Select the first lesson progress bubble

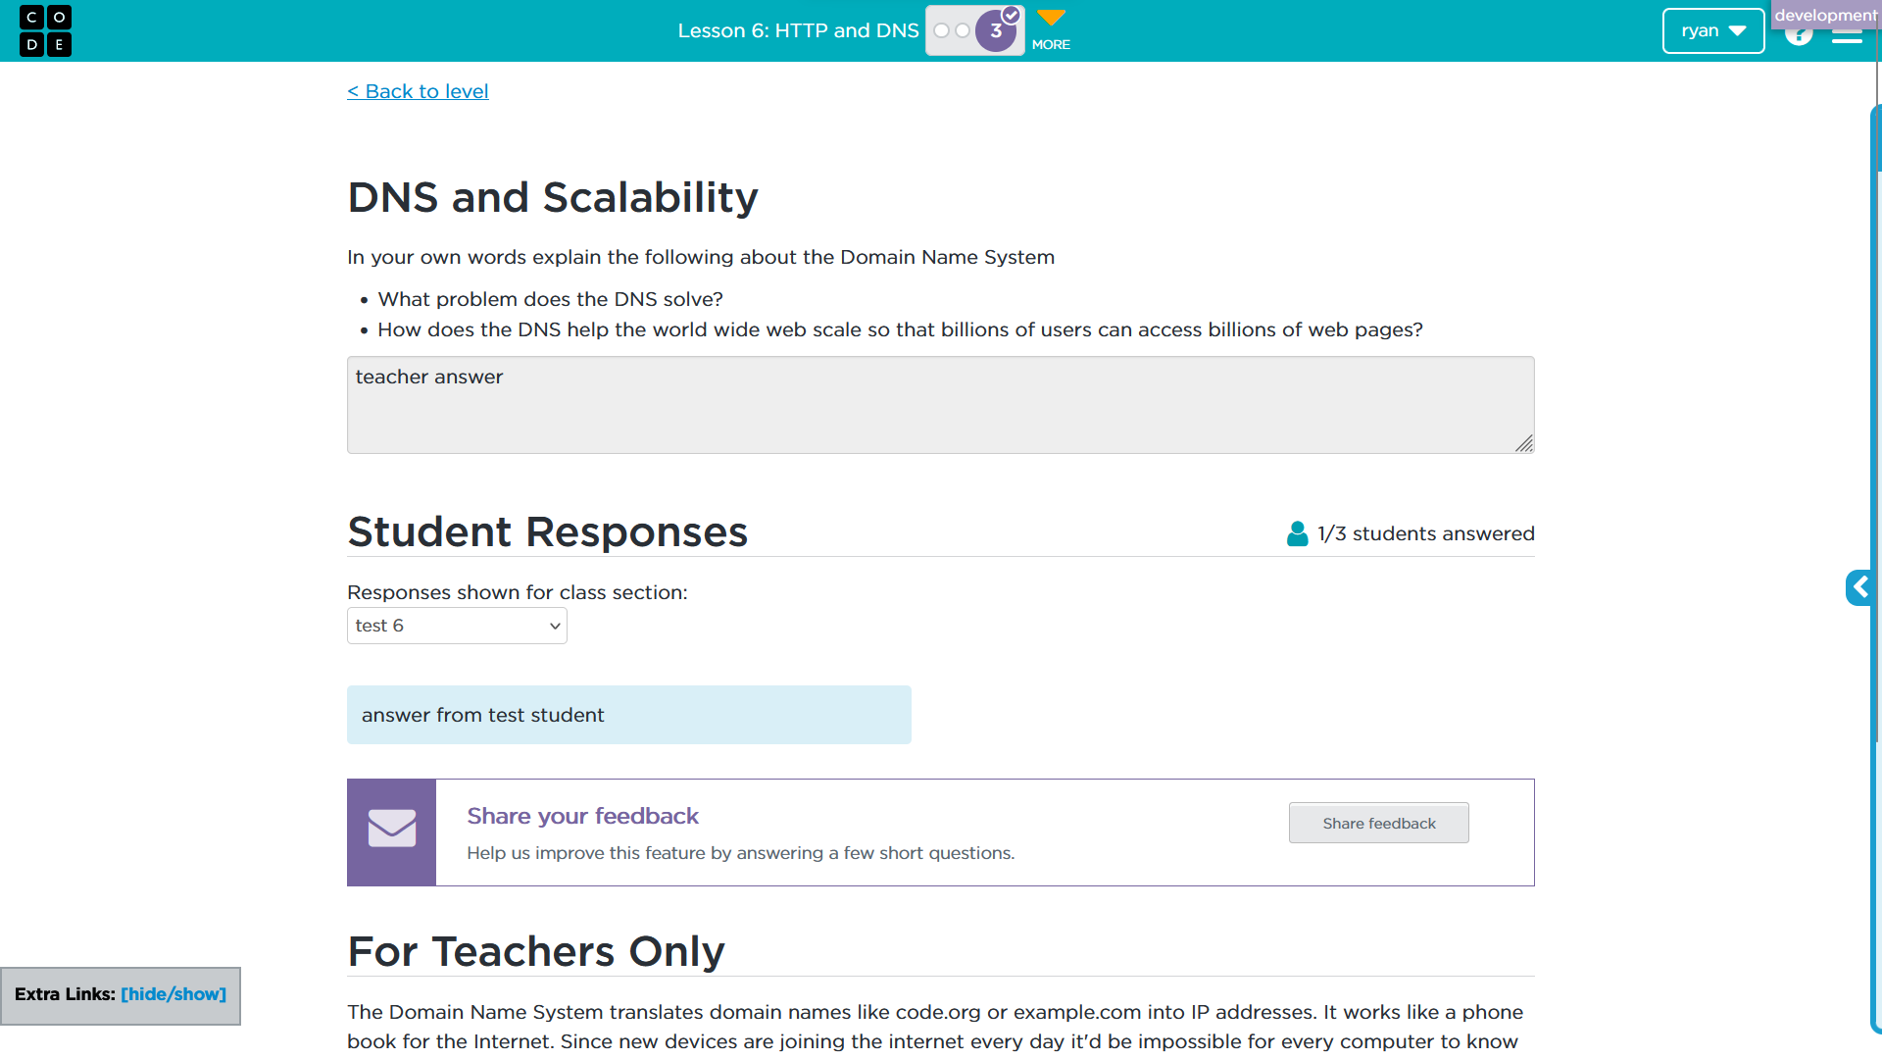coord(941,30)
